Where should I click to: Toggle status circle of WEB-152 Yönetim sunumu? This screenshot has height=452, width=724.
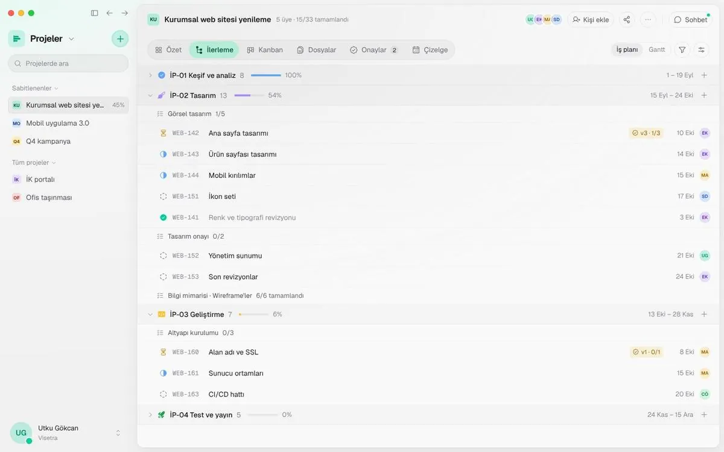[x=163, y=256]
